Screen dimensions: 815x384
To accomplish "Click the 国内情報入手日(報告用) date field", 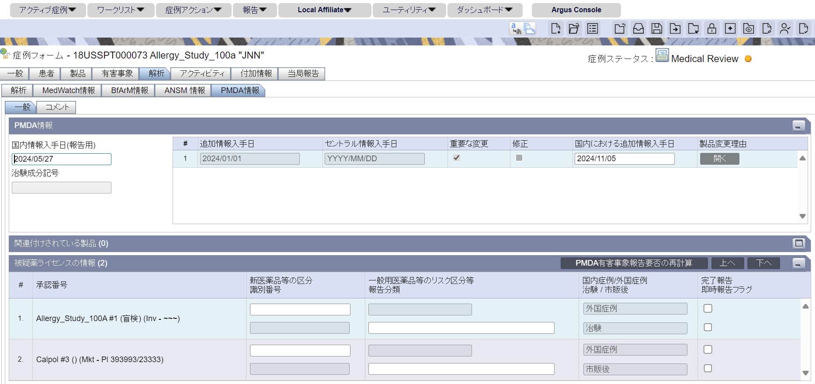I will coord(62,159).
